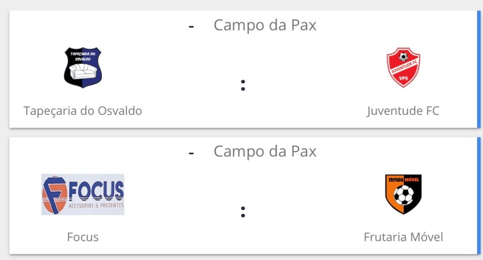Click the blue edge bar of Juventude match card
The image size is (483, 260).
coord(478,69)
